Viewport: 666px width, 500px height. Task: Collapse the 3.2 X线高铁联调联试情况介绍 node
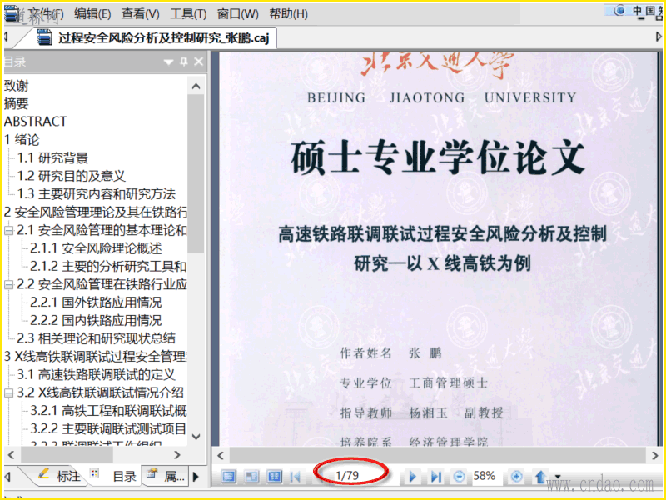(8, 392)
